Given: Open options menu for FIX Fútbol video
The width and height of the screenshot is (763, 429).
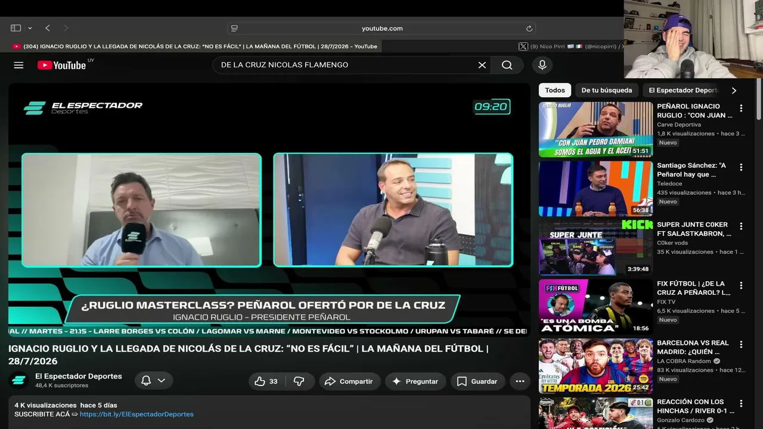Looking at the screenshot, I should [x=741, y=285].
